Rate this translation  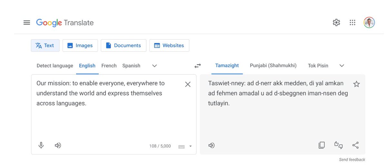(x=338, y=145)
